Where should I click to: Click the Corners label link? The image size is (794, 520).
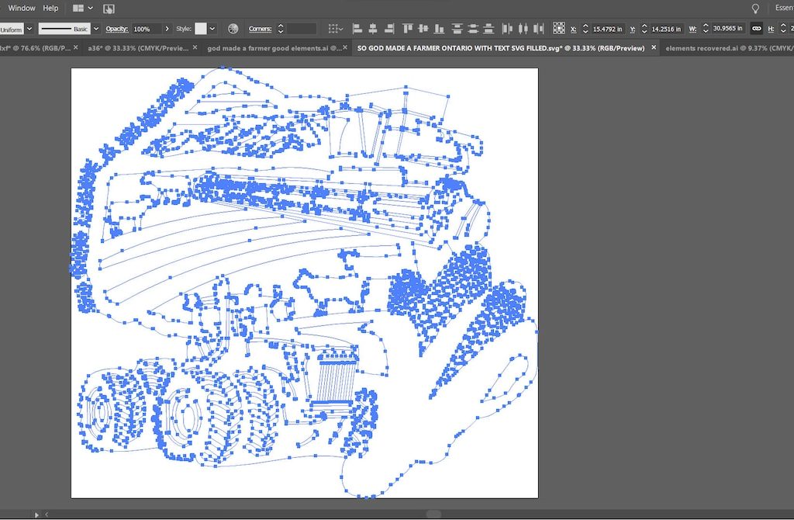coord(260,29)
